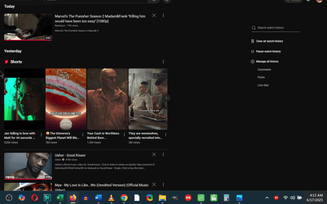Open the Punisher Madani&Frank video title
Image resolution: width=327 pixels, height=204 pixels.
pyautogui.click(x=100, y=19)
